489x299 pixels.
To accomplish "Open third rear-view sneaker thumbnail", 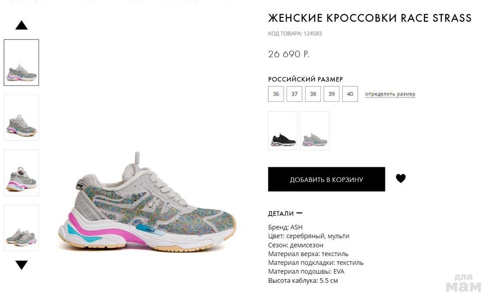I will [21, 173].
